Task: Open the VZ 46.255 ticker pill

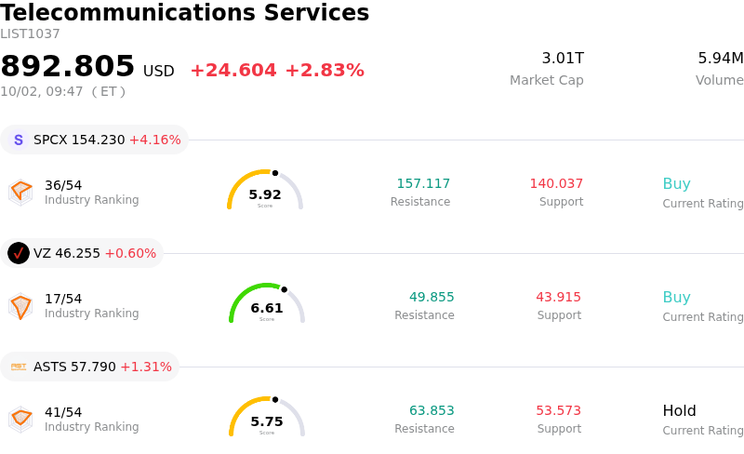Action: (x=82, y=253)
